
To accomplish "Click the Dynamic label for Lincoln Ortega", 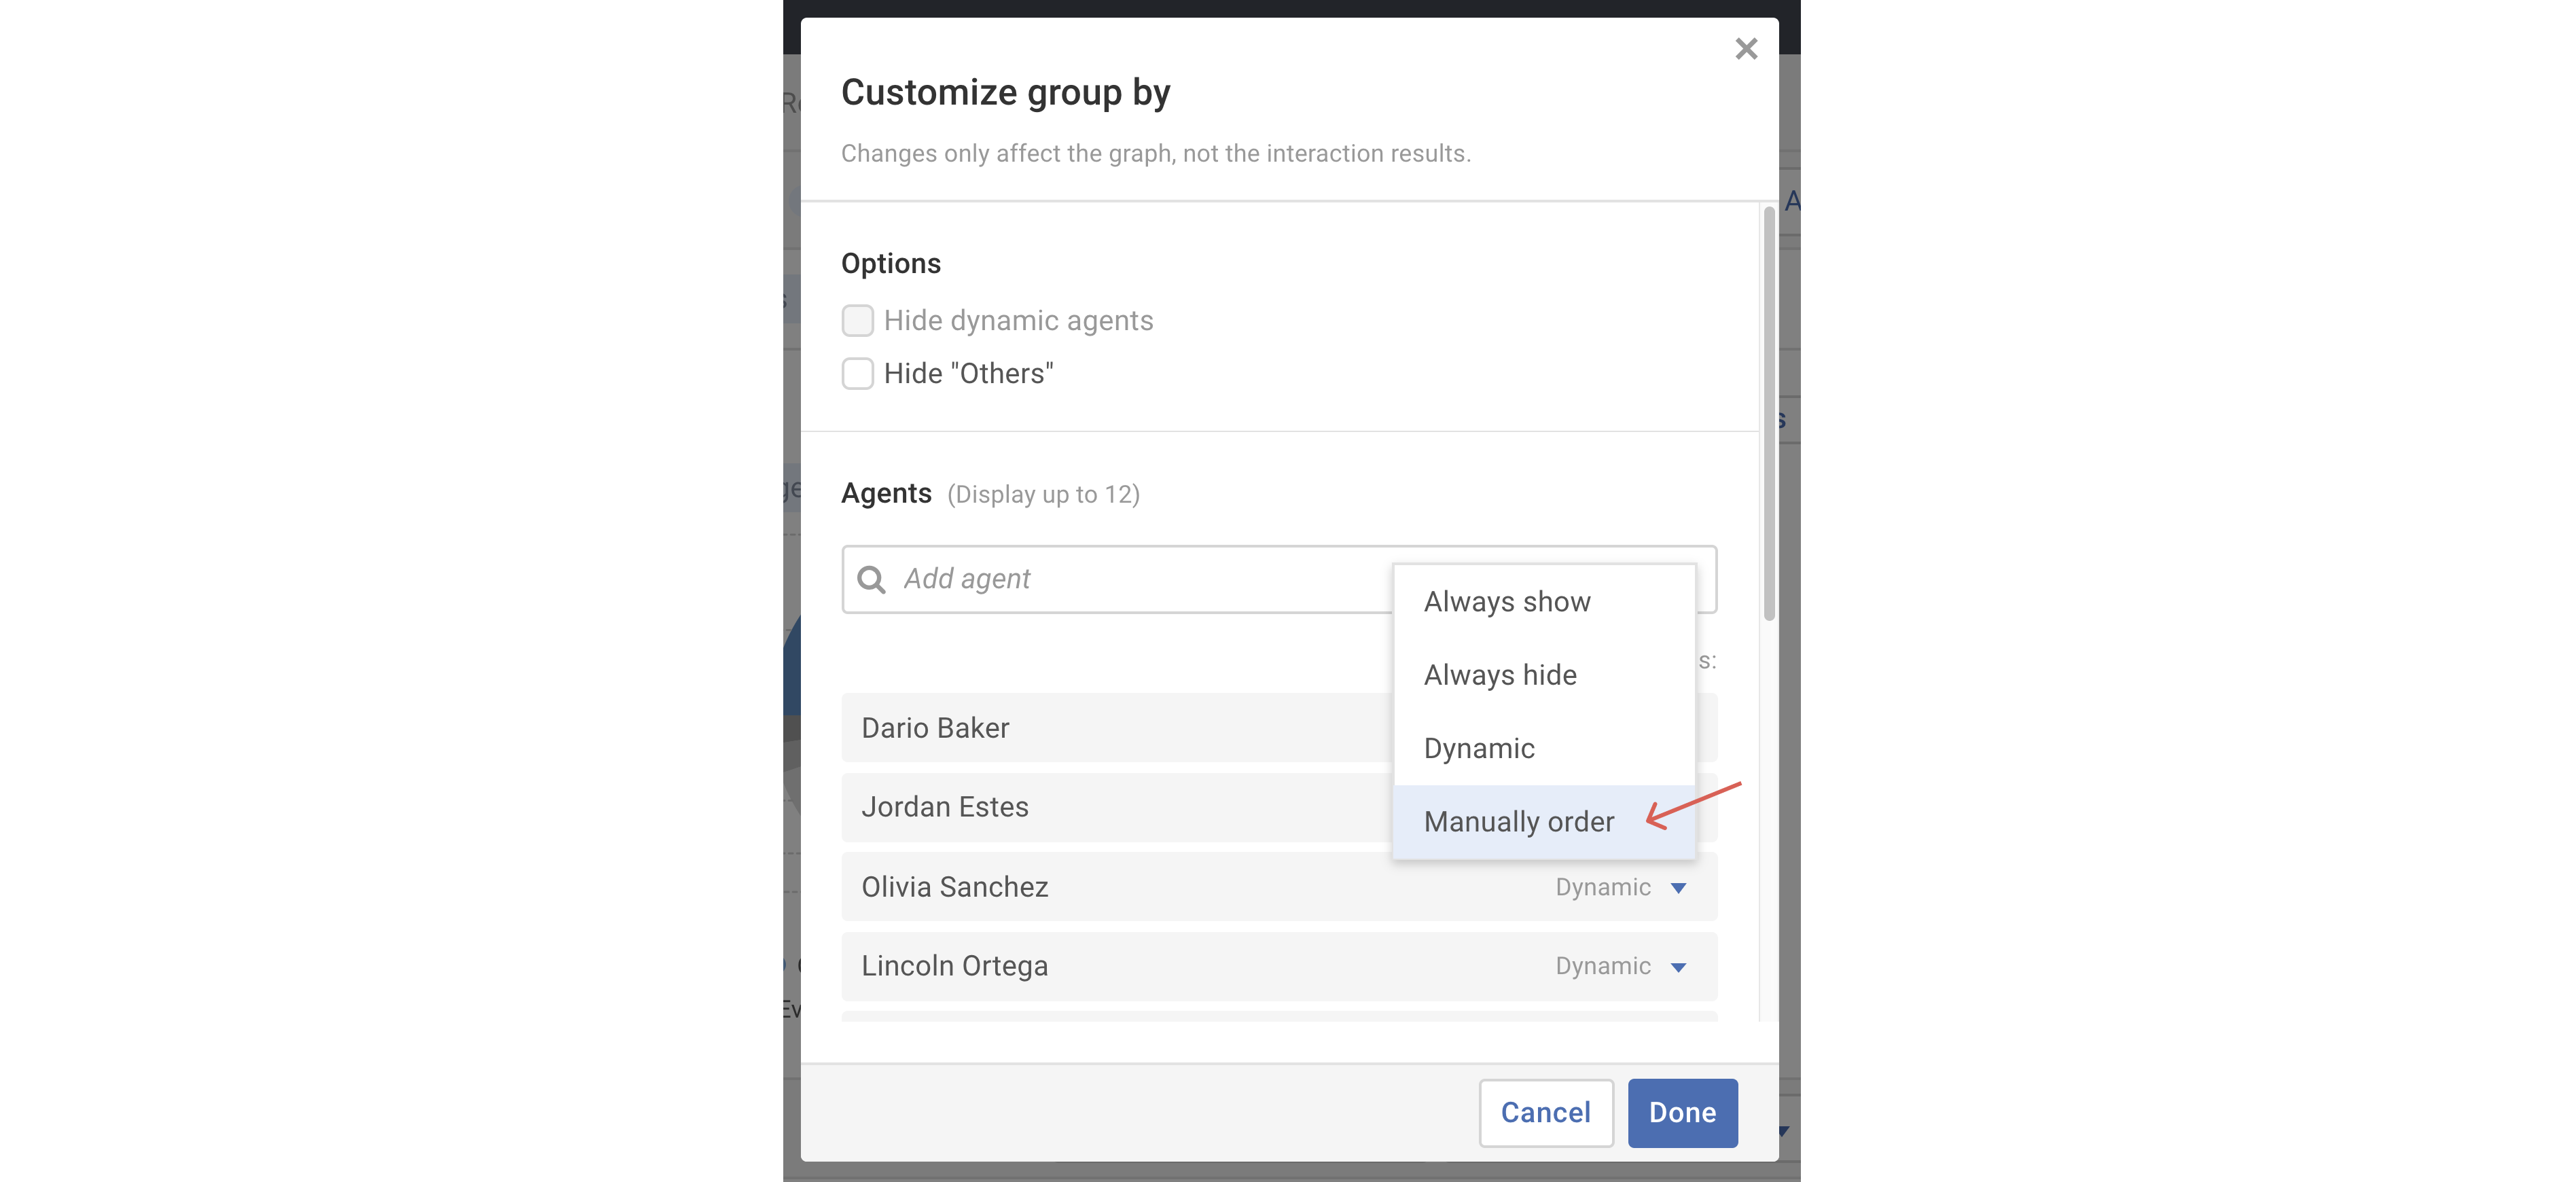I will [1602, 967].
